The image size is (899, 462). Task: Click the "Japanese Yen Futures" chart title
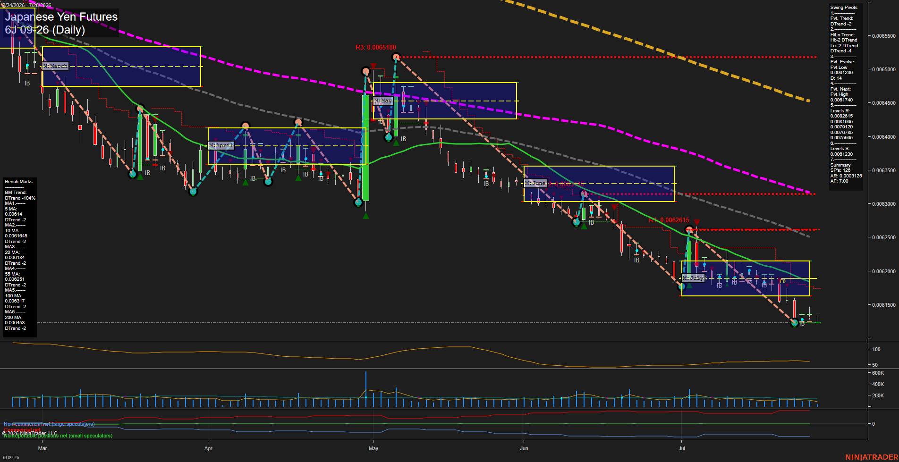coord(61,17)
